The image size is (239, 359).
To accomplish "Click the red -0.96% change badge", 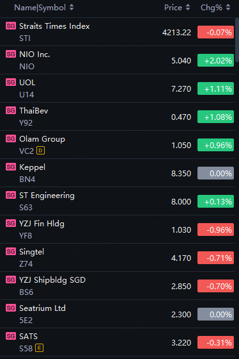I will pyautogui.click(x=216, y=230).
